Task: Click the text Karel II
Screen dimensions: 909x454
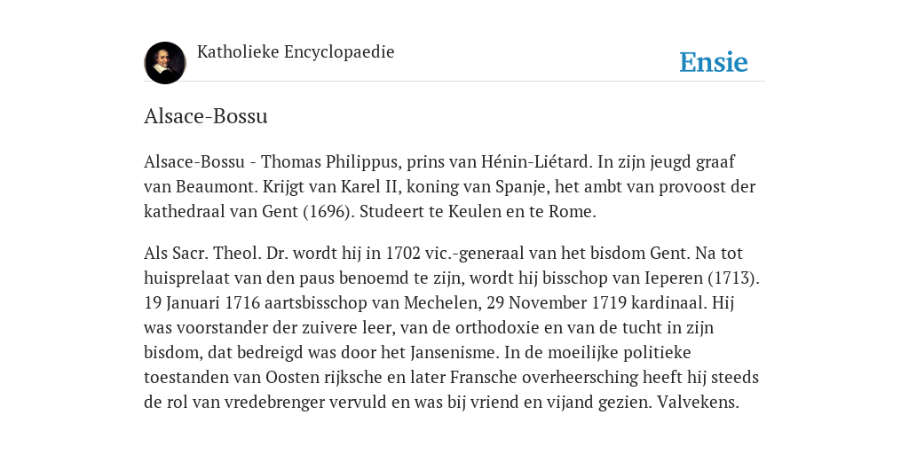Action: [368, 186]
